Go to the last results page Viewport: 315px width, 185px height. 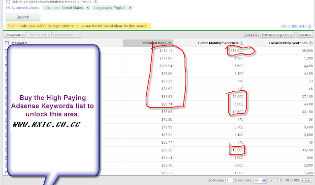309,181
